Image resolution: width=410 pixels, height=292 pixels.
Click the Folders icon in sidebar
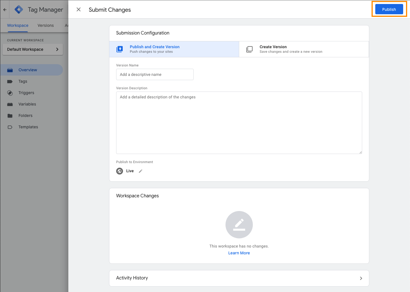click(10, 116)
